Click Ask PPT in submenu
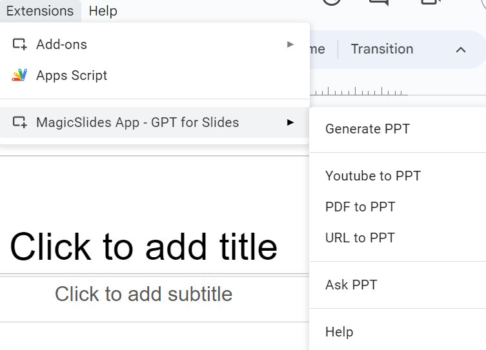 pos(351,285)
